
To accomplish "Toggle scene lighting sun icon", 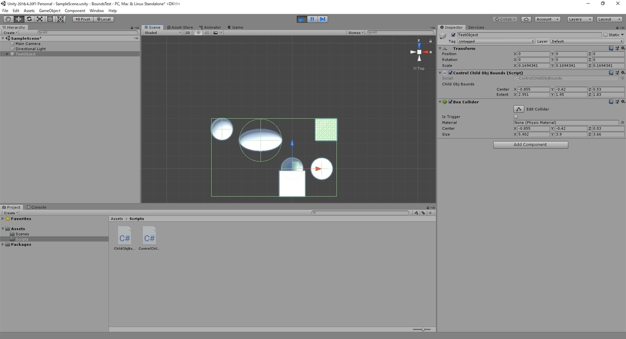I will 198,33.
